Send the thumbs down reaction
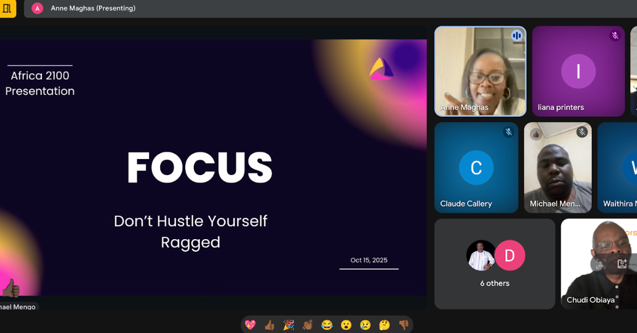Viewport: 637px width, 333px height. [x=403, y=325]
